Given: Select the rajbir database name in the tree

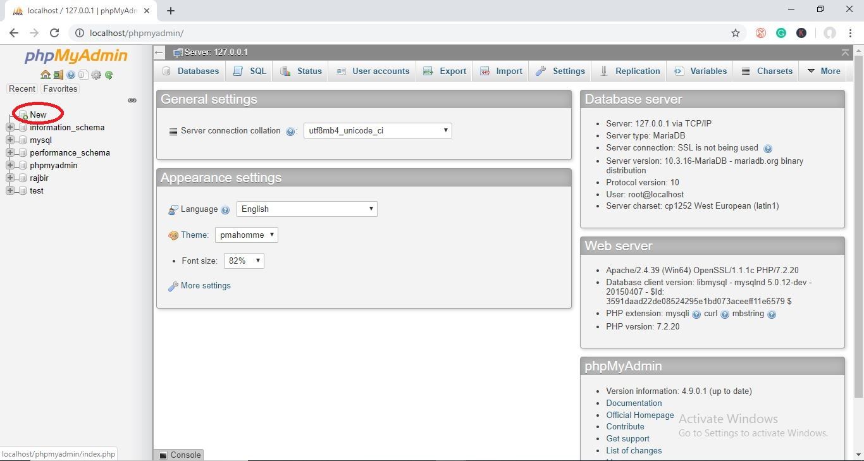Looking at the screenshot, I should (39, 178).
